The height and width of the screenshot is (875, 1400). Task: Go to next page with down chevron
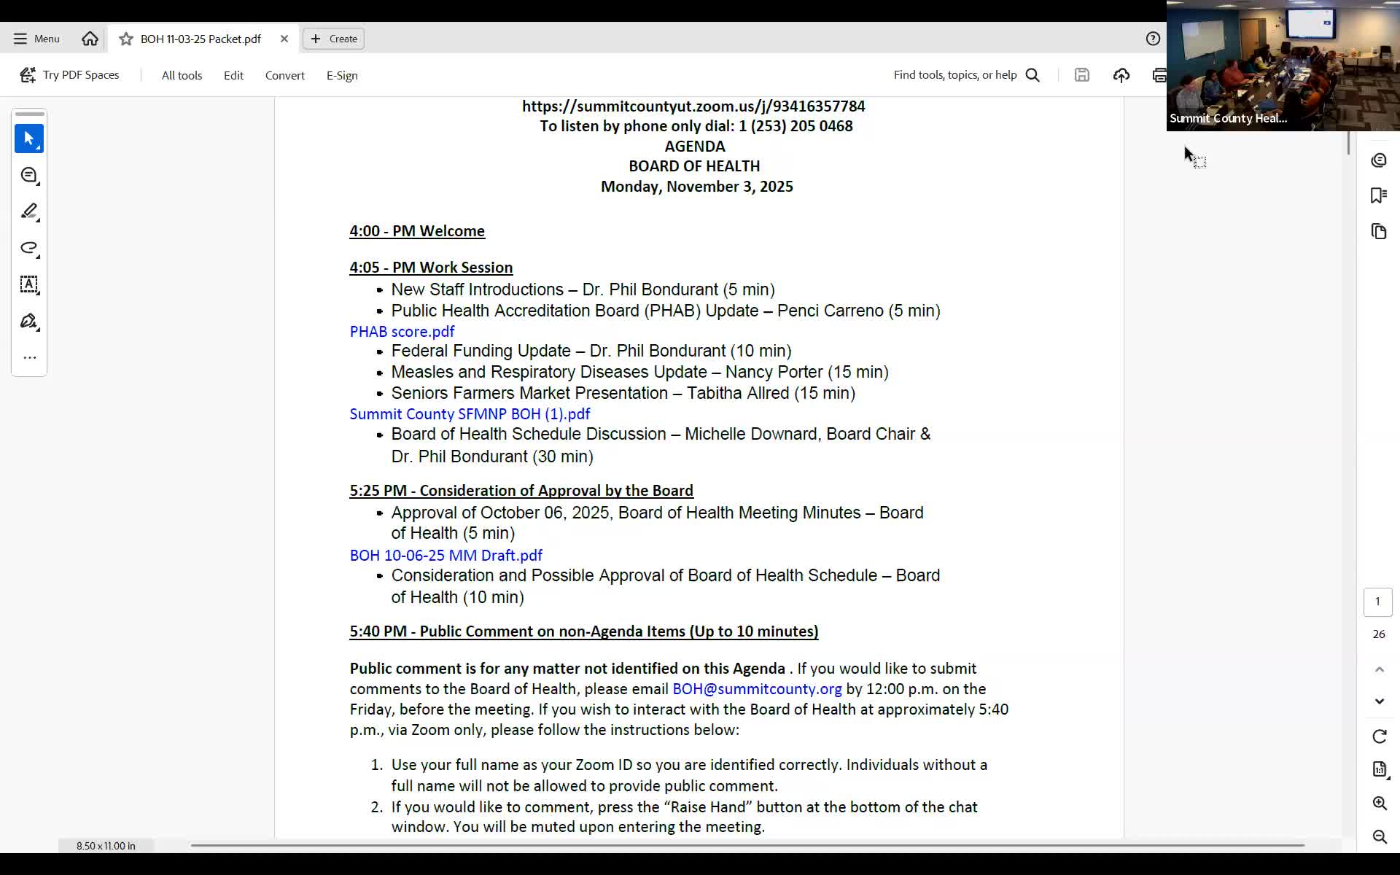[1379, 701]
